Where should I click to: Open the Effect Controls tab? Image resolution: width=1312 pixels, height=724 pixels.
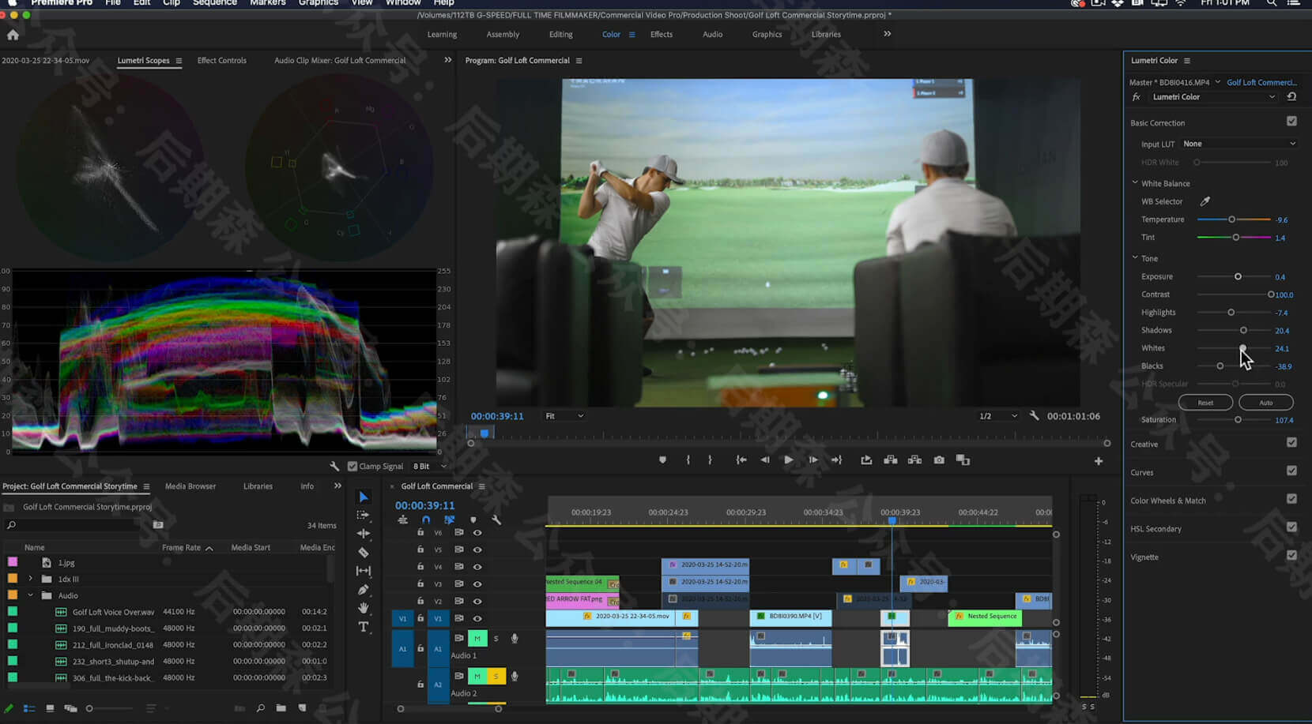coord(221,61)
